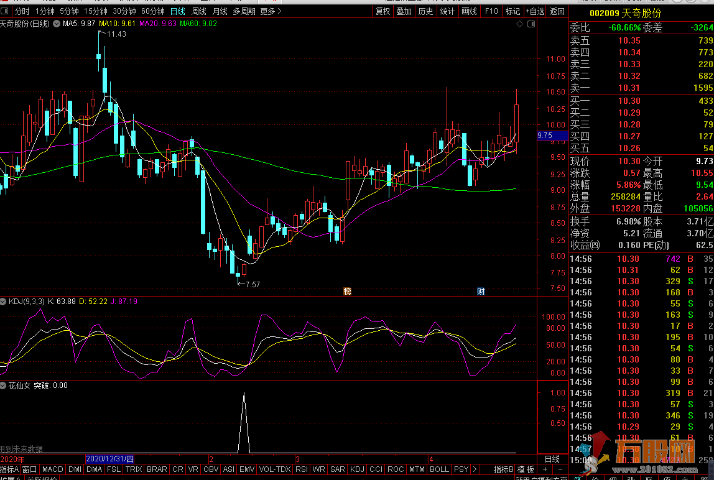Switch indicator to ROC
This screenshot has width=714, height=480.
396,469
